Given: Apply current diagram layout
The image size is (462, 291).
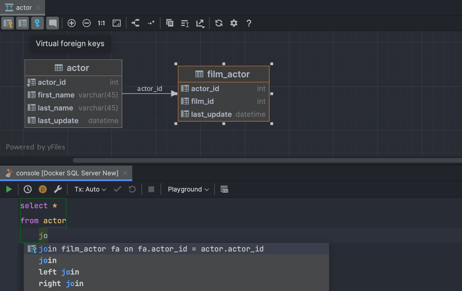Looking at the screenshot, I should click(136, 23).
